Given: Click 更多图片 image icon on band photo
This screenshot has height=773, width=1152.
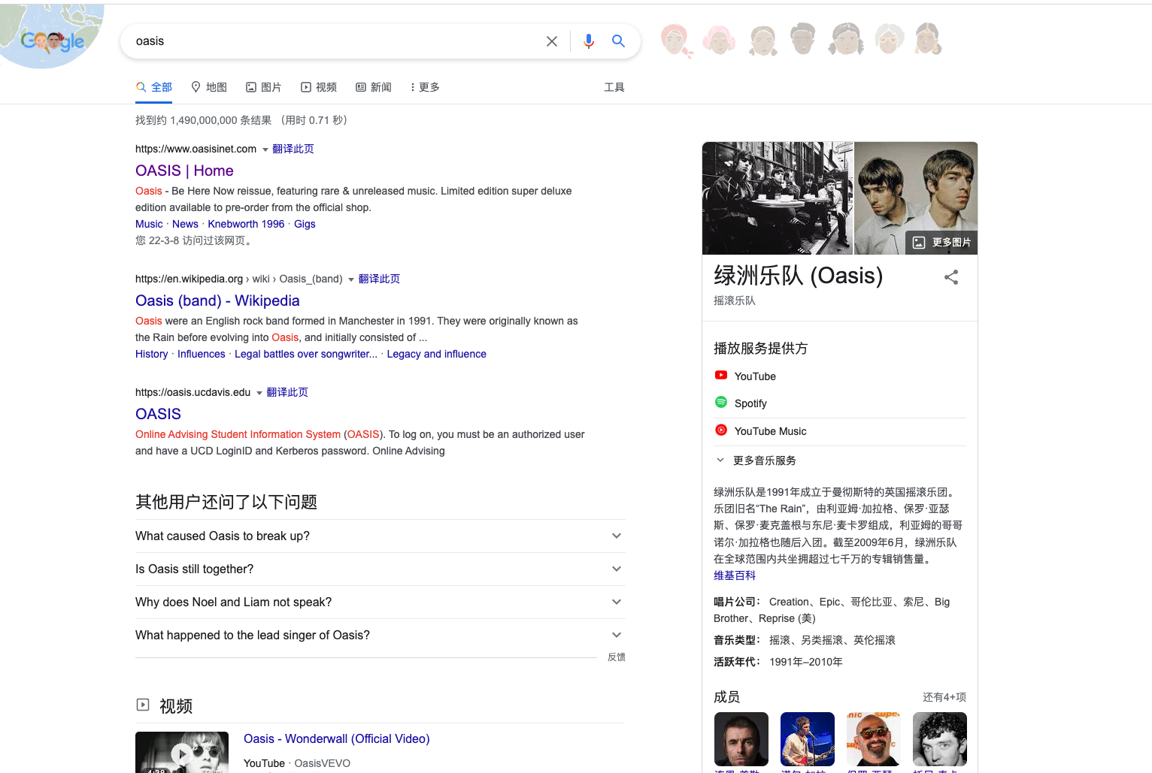Looking at the screenshot, I should coord(919,243).
